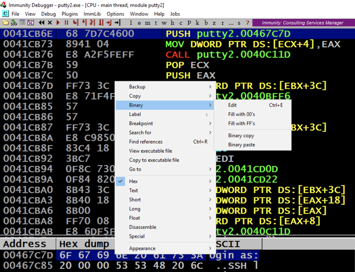Click the red question mark help icon
Viewport: 355px width, 272px height.
tap(248, 23)
